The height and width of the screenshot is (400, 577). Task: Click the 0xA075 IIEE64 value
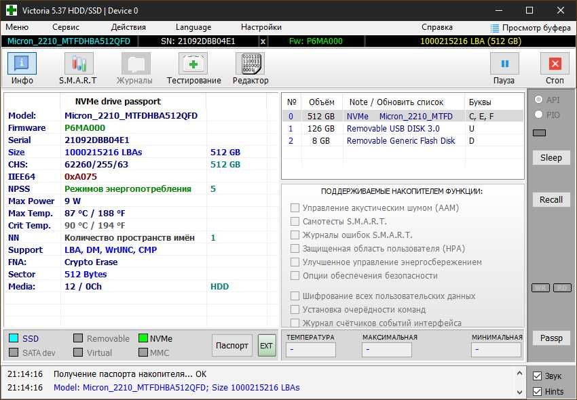click(81, 177)
